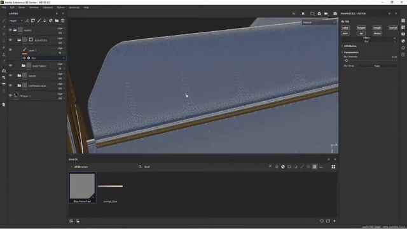This screenshot has width=407, height=229.
Task: Hide the WELDS folder layer
Action: coord(10,76)
